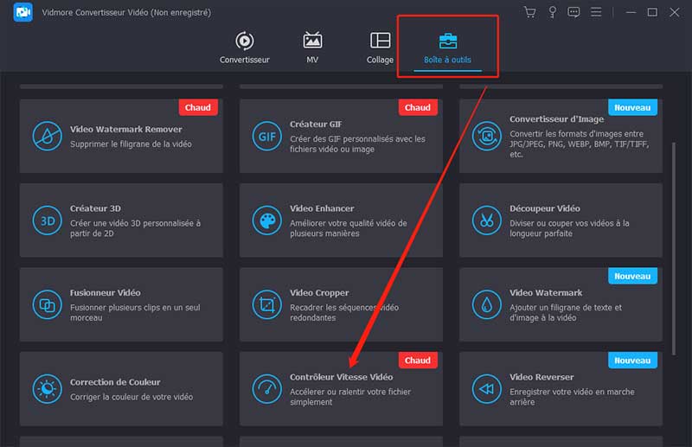Image resolution: width=692 pixels, height=447 pixels.
Task: Open the Contrôleur Vitesse Vidéo speedometer icon
Action: tap(266, 389)
